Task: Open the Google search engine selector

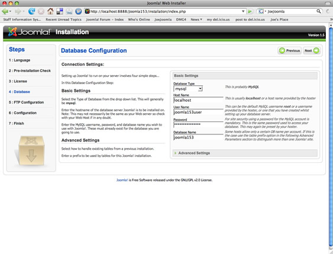Action: (262, 11)
